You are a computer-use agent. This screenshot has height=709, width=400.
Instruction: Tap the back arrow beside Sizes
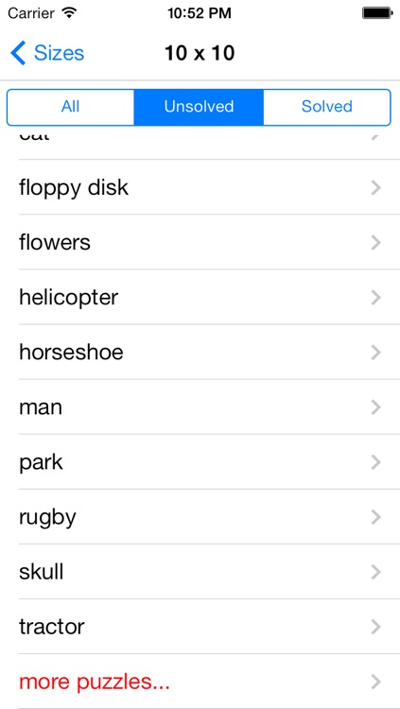18,53
